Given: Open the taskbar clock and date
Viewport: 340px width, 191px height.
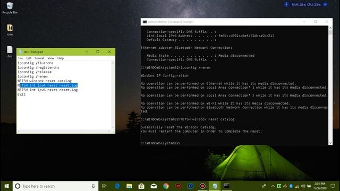Looking at the screenshot, I should (320, 186).
